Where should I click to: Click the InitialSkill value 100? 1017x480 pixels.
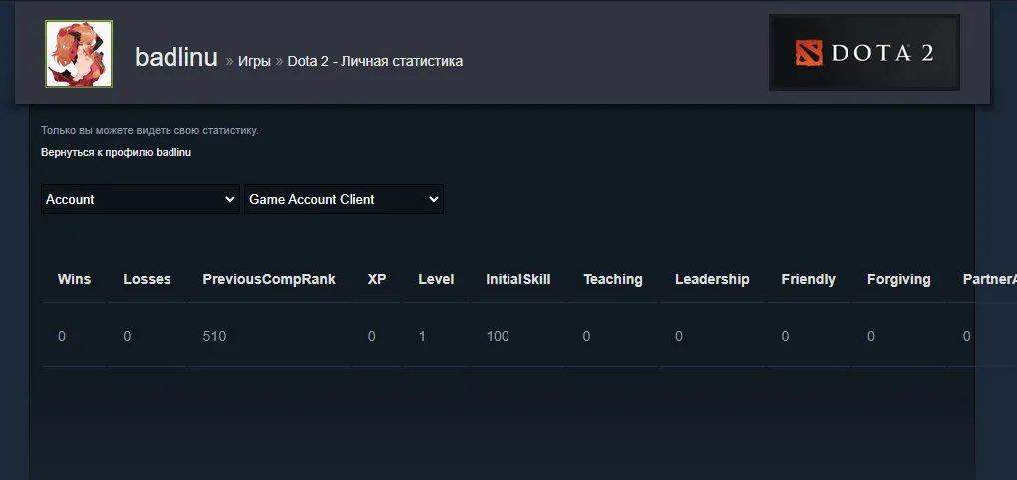(x=498, y=336)
